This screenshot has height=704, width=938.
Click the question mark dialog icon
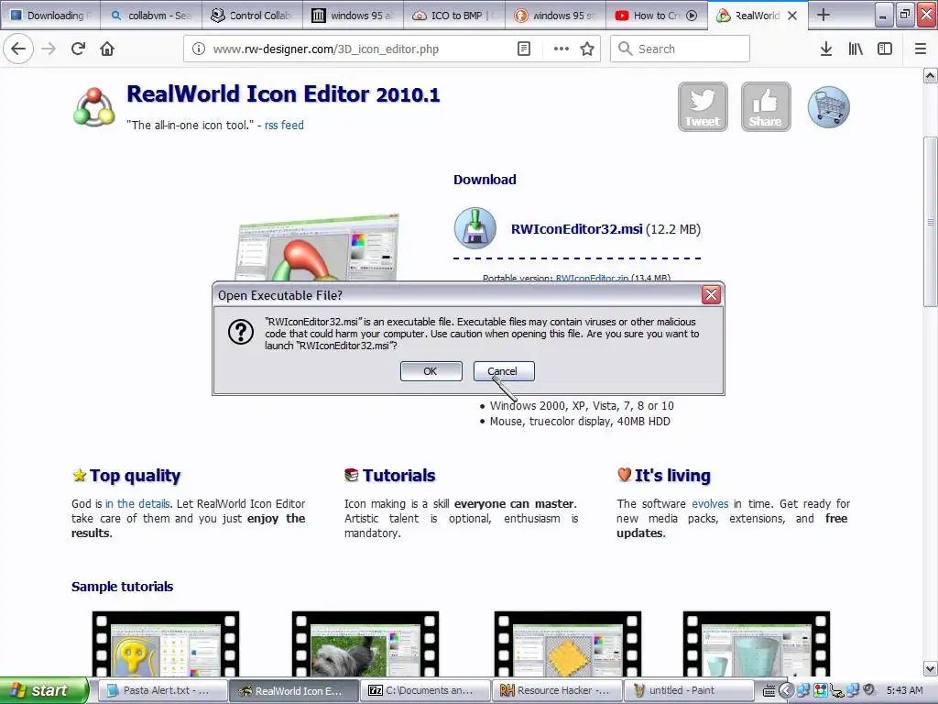pyautogui.click(x=241, y=332)
